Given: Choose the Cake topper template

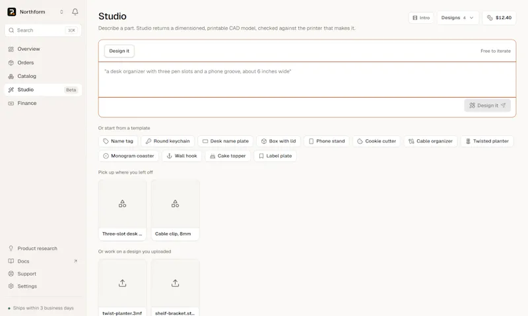Looking at the screenshot, I should [228, 156].
